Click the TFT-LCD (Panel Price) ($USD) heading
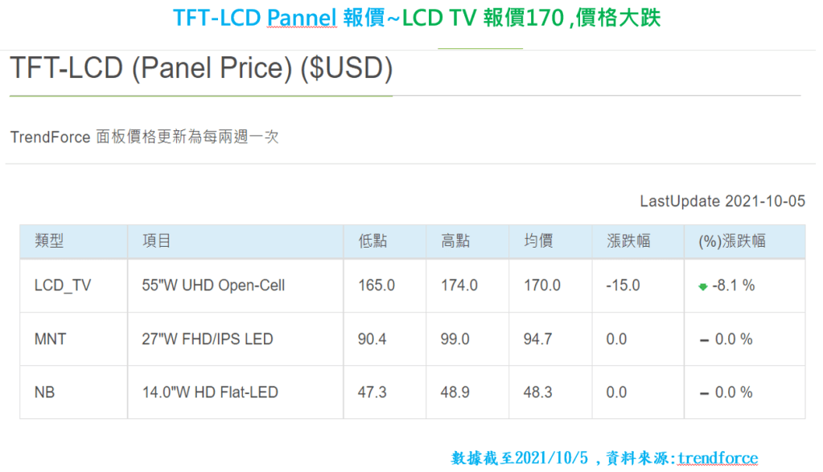The image size is (823, 472). point(201,69)
